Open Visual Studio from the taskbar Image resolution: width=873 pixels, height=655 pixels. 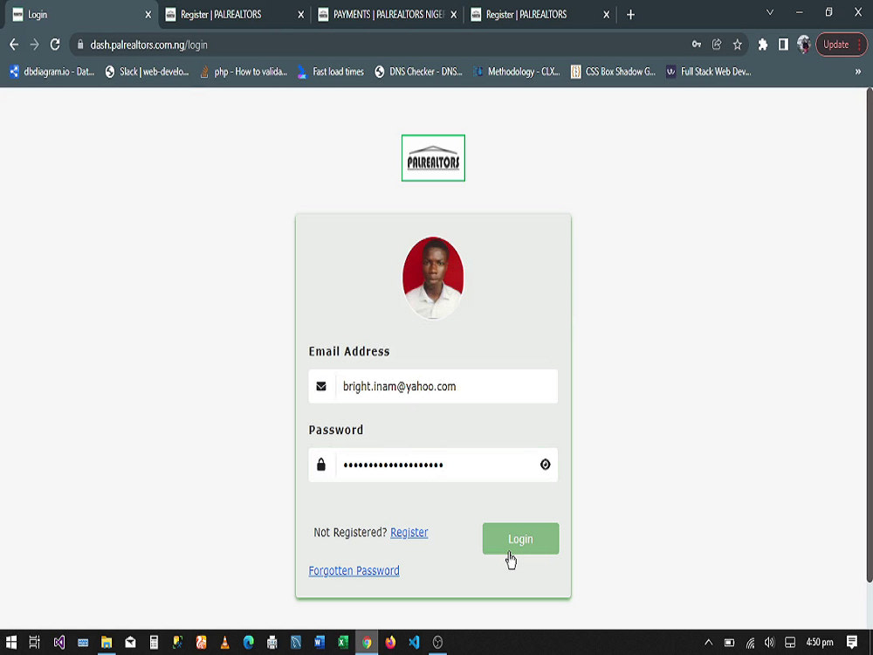(59, 642)
